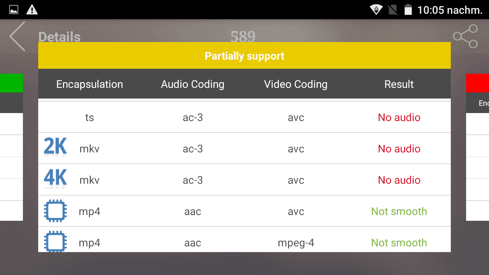
Task: Tap the gallery notification icon
Action: tap(14, 10)
